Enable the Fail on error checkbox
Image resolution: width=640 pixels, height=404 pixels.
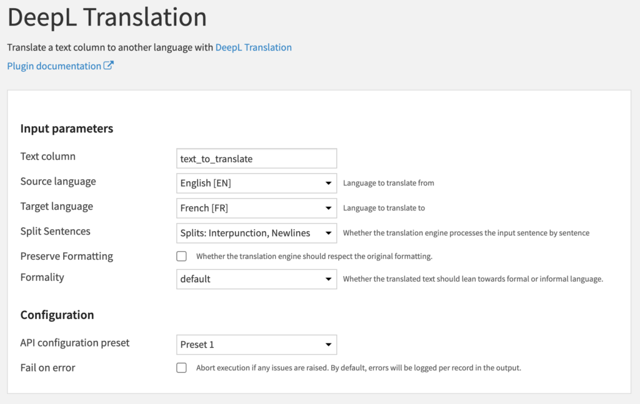[x=181, y=368]
